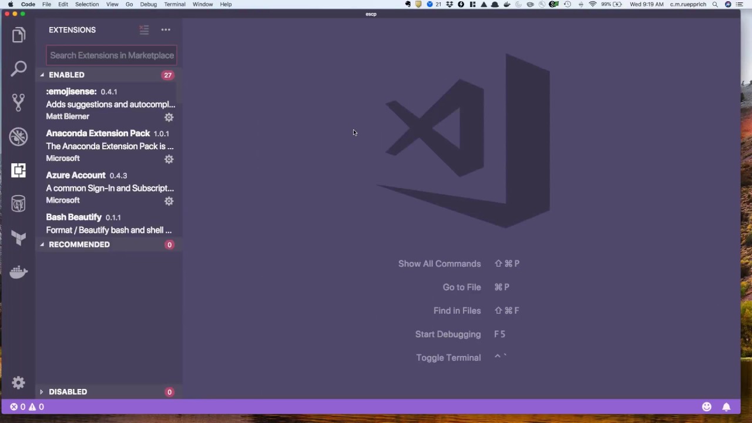752x423 pixels.
Task: Open the Notification Center icon
Action: pos(741,4)
